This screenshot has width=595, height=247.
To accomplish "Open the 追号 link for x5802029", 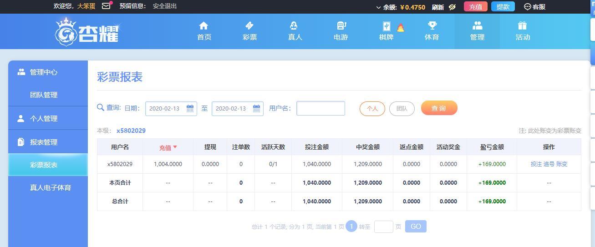I will coord(549,164).
